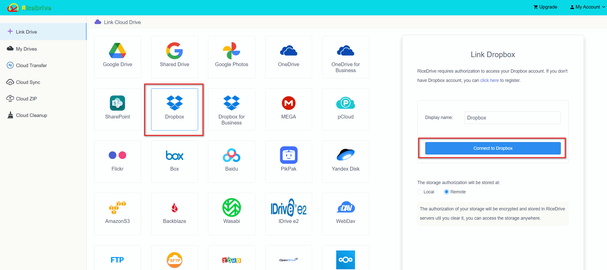Pick the Wasabi storage tile
The height and width of the screenshot is (270, 607).
(x=231, y=214)
